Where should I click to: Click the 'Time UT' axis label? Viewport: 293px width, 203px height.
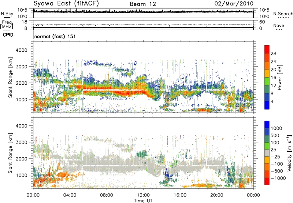143,201
